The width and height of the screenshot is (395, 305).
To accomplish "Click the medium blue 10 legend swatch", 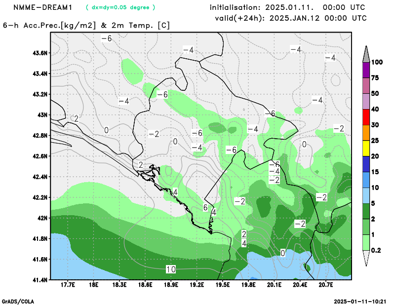I will (366, 180).
